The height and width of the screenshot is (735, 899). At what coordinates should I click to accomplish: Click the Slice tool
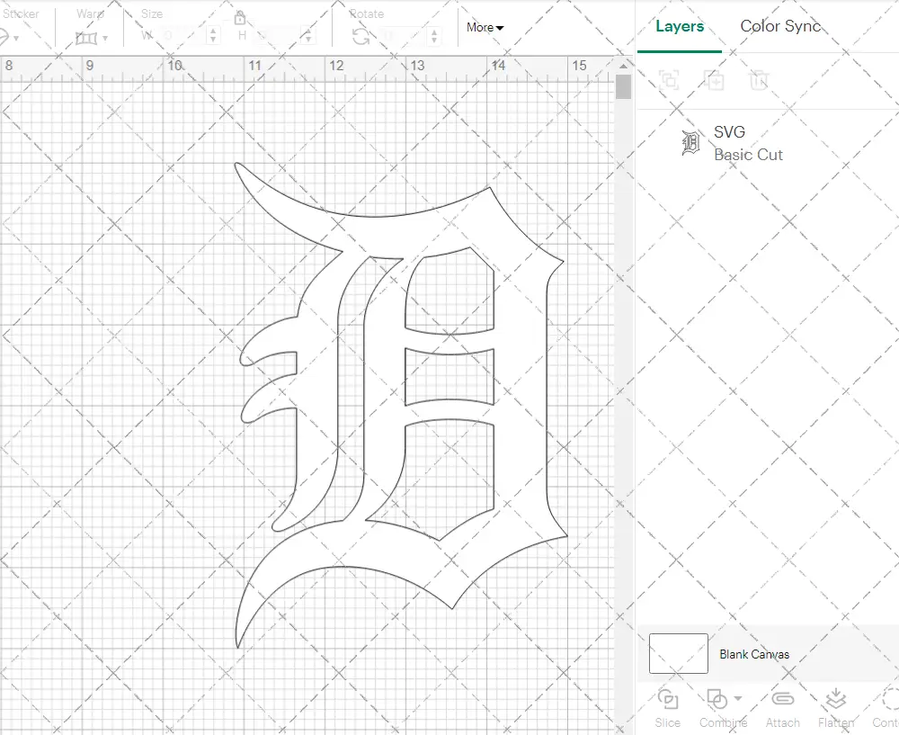coord(668,709)
